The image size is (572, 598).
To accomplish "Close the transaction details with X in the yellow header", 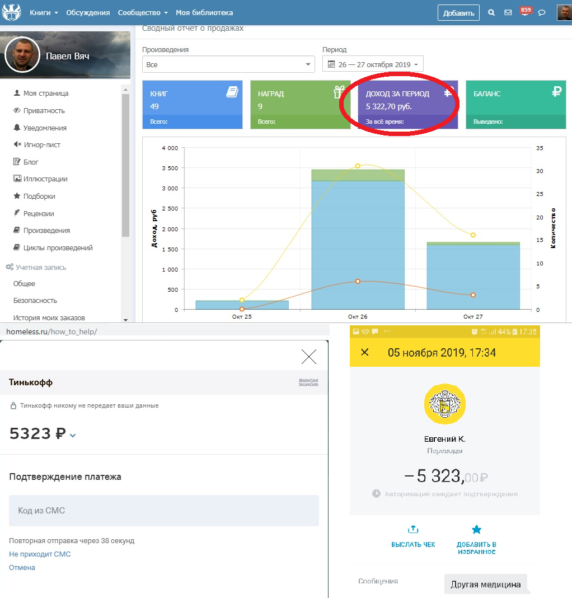I will coord(365,352).
